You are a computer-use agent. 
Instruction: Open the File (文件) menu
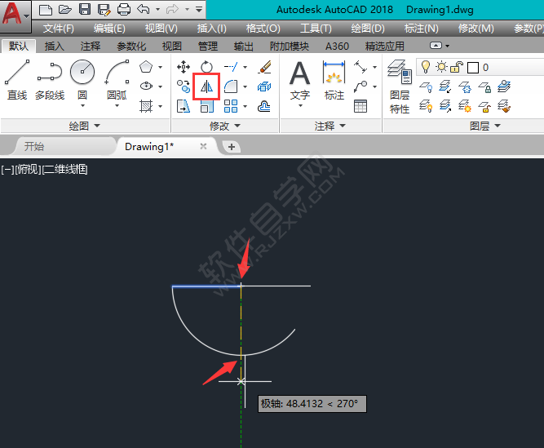58,28
